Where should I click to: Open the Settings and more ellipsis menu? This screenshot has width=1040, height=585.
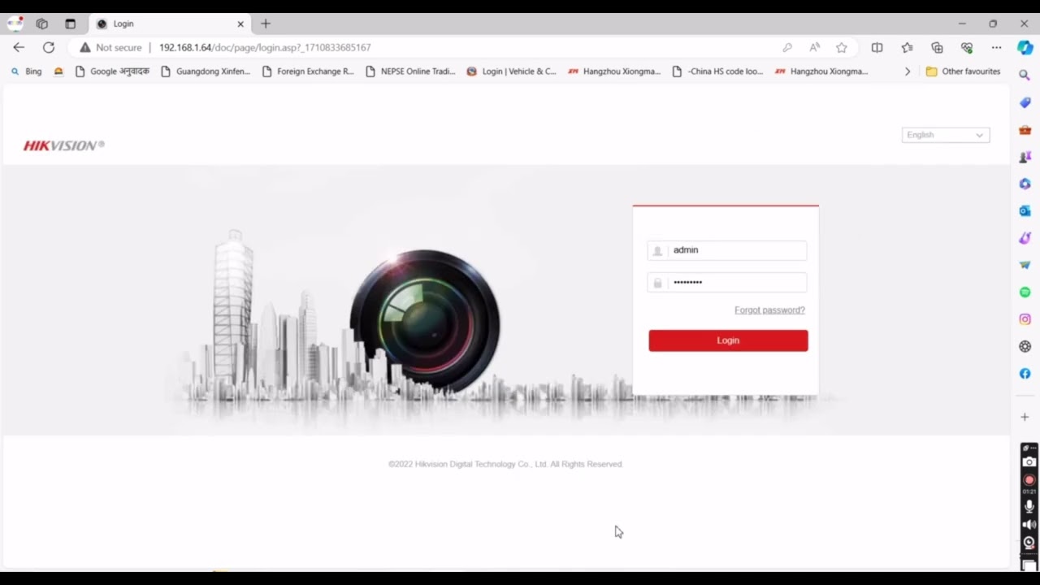coord(996,47)
